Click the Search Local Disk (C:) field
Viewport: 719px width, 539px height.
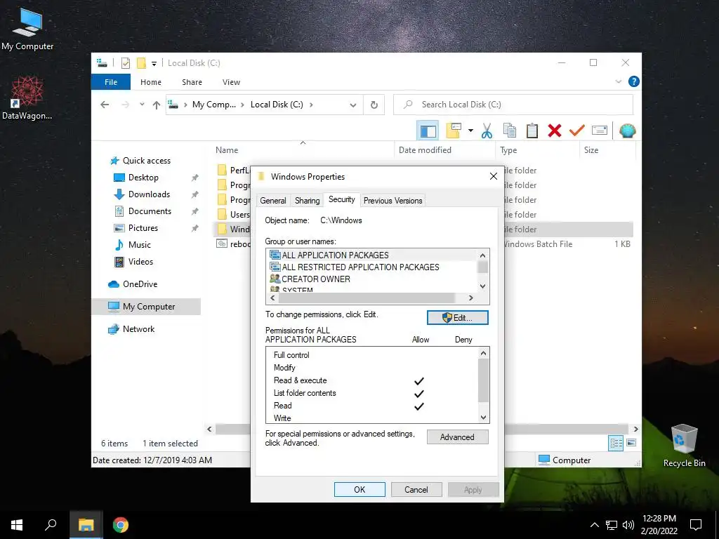pyautogui.click(x=513, y=105)
